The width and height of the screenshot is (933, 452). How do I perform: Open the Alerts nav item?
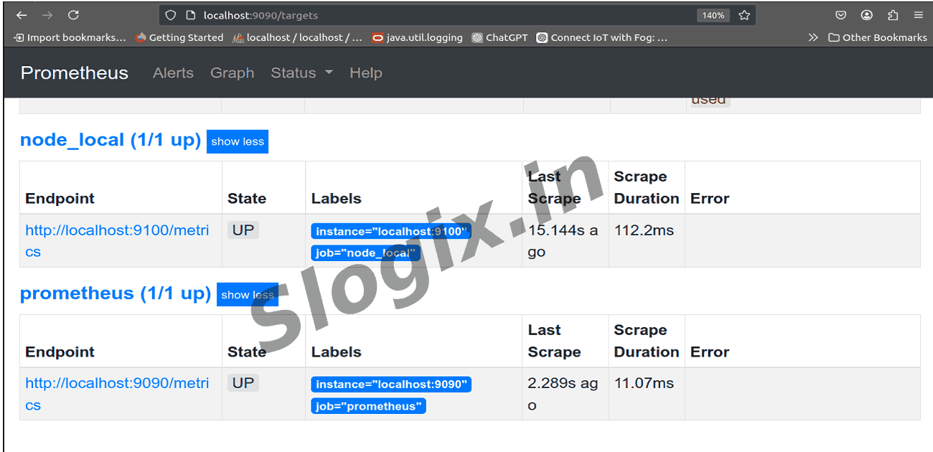[173, 72]
